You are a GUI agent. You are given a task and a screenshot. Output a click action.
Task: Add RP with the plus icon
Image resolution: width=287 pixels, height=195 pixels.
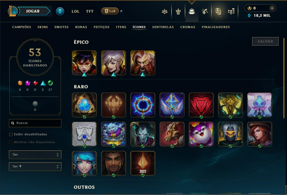(x=272, y=8)
